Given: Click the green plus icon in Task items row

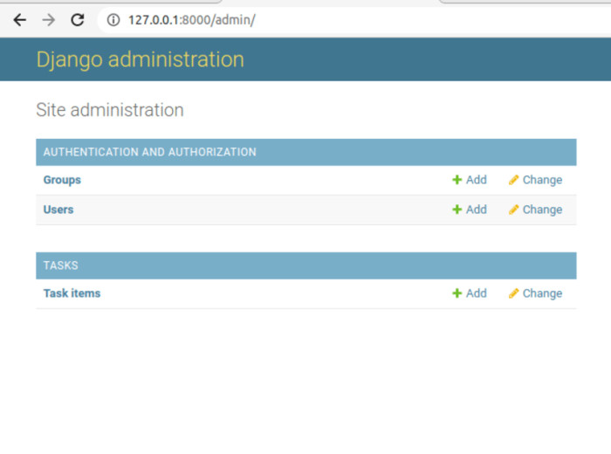Looking at the screenshot, I should 457,293.
